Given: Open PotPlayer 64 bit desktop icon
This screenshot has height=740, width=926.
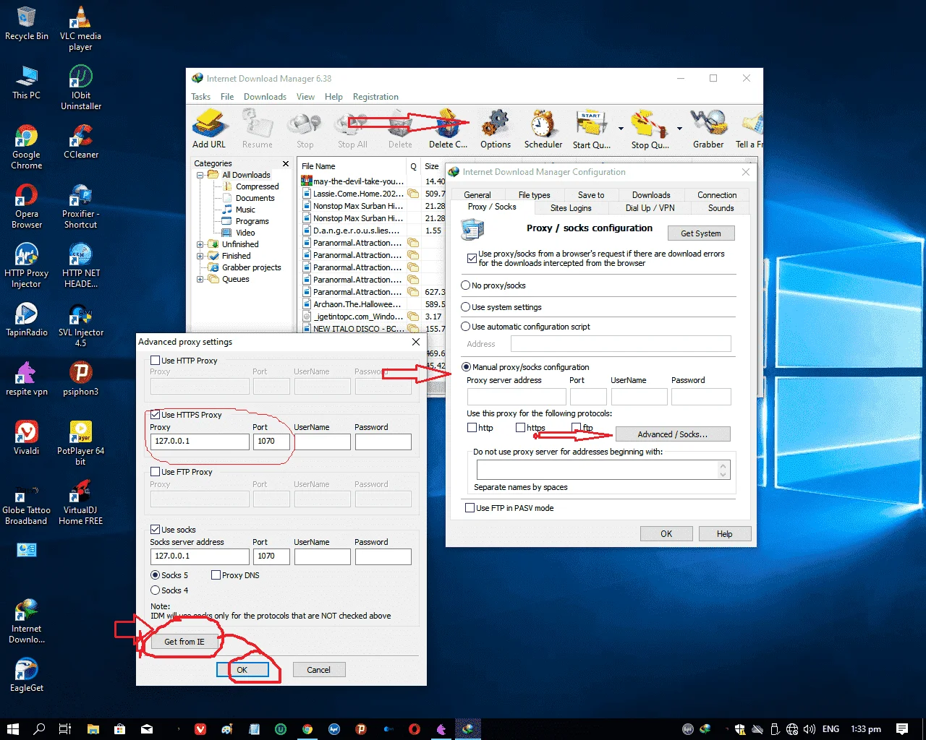Looking at the screenshot, I should tap(80, 443).
